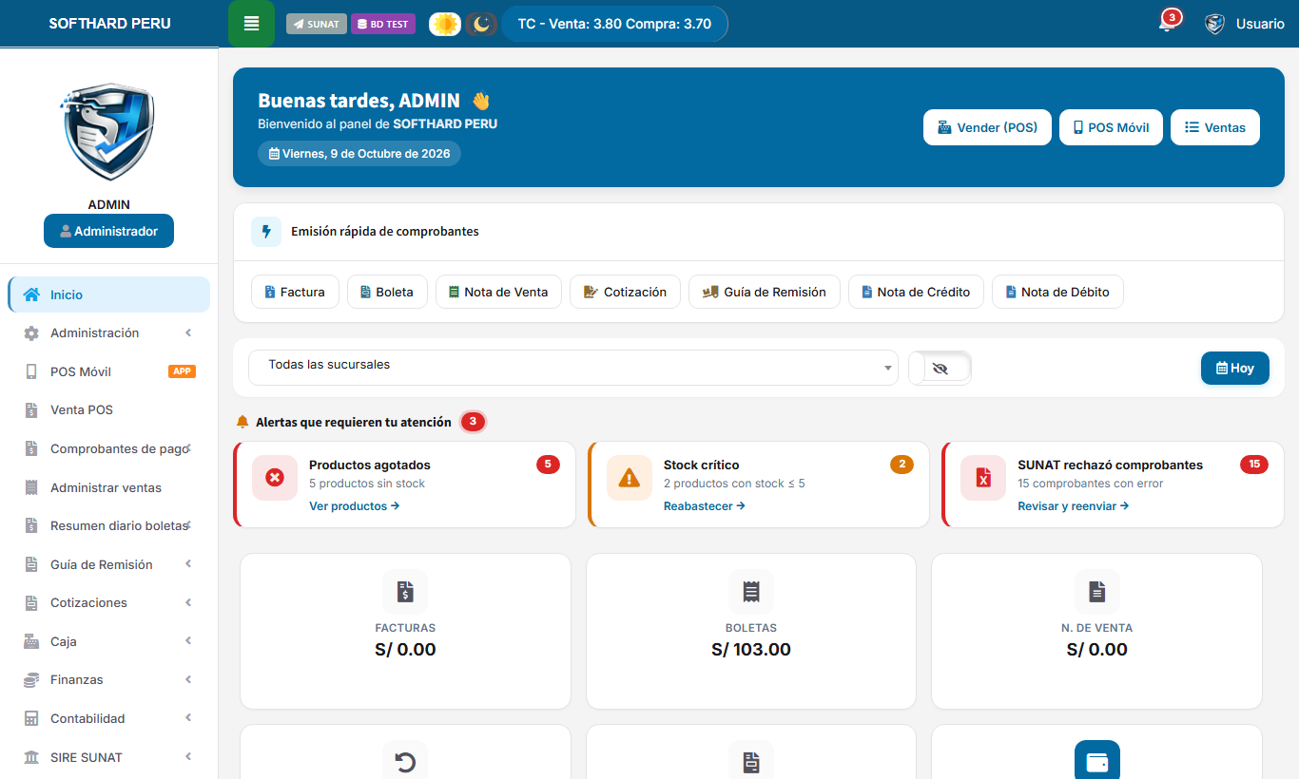1299x779 pixels.
Task: Open the Usuario profile menu
Action: click(1244, 24)
